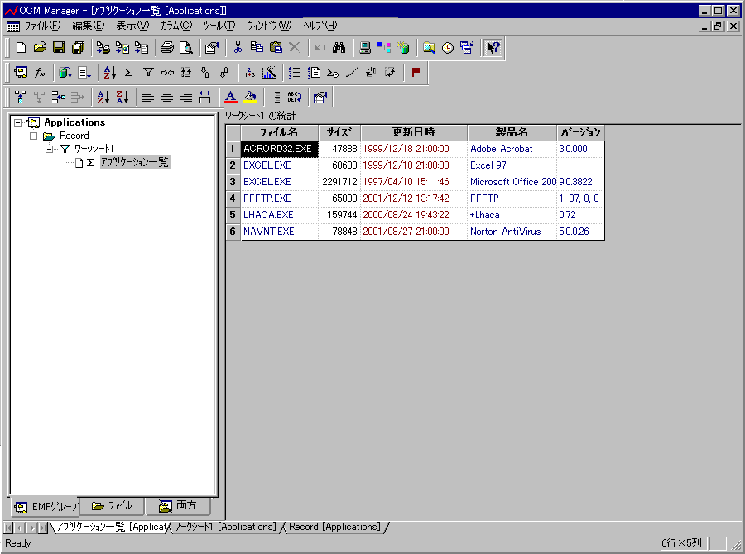Screen dimensions: 745x554
Task: Activate the context help arrow-question icon
Action: click(493, 47)
